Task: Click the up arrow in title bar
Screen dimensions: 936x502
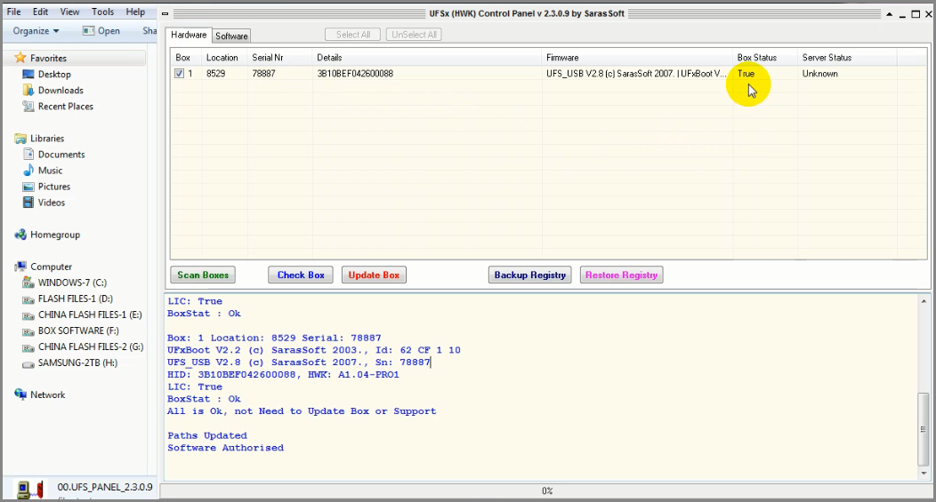Action: click(890, 13)
